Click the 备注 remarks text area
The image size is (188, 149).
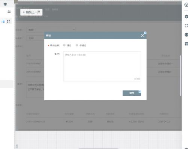pyautogui.click(x=102, y=66)
